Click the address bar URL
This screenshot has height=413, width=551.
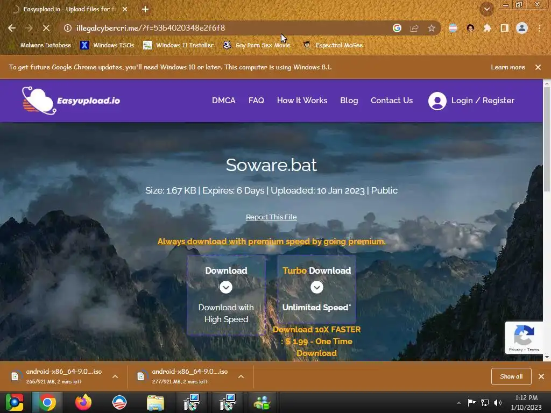pos(151,28)
